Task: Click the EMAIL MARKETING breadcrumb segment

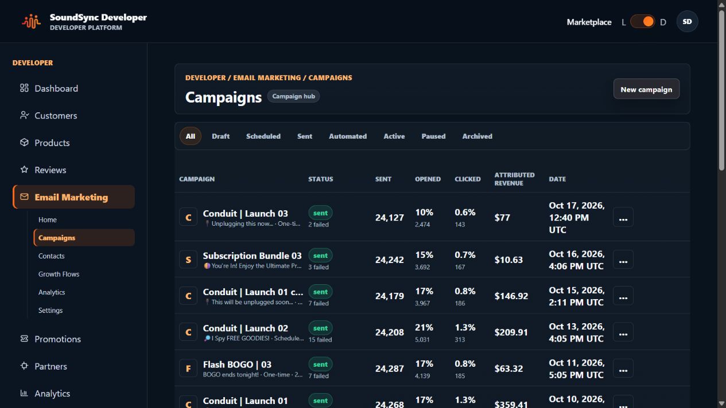Action: click(267, 77)
